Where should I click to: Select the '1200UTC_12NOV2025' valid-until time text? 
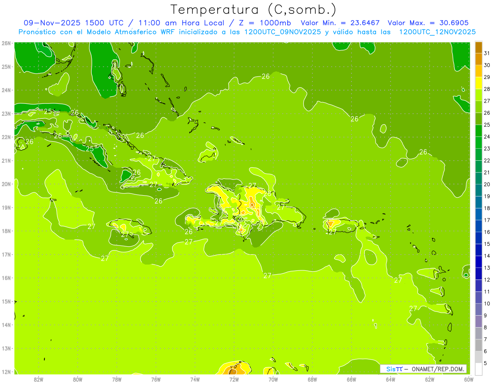click(437, 32)
